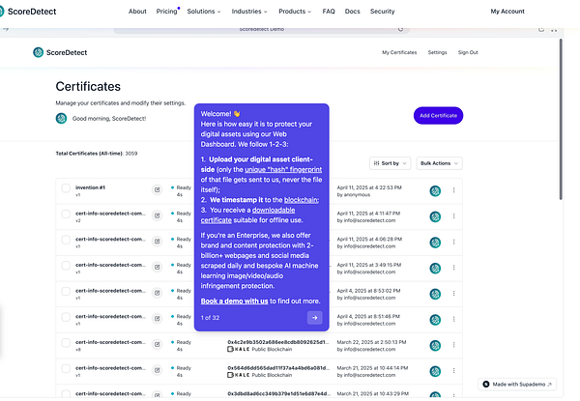Open the three-dot menu in the April 4 8:53:02 PM row
Viewport: 580px width, 401px height.
pos(453,293)
